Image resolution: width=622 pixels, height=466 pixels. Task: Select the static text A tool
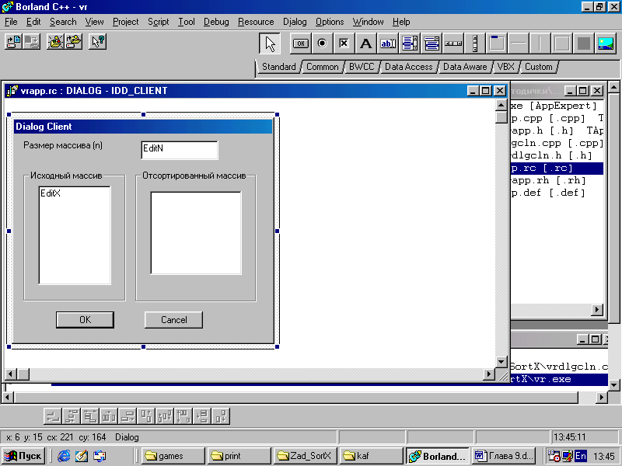365,43
